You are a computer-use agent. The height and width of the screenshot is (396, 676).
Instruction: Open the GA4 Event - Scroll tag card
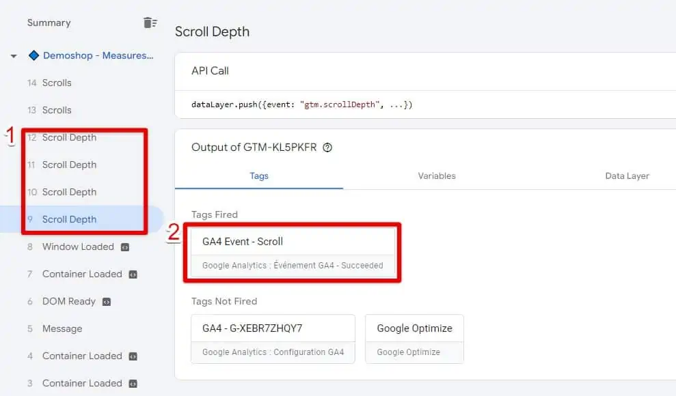tap(293, 252)
